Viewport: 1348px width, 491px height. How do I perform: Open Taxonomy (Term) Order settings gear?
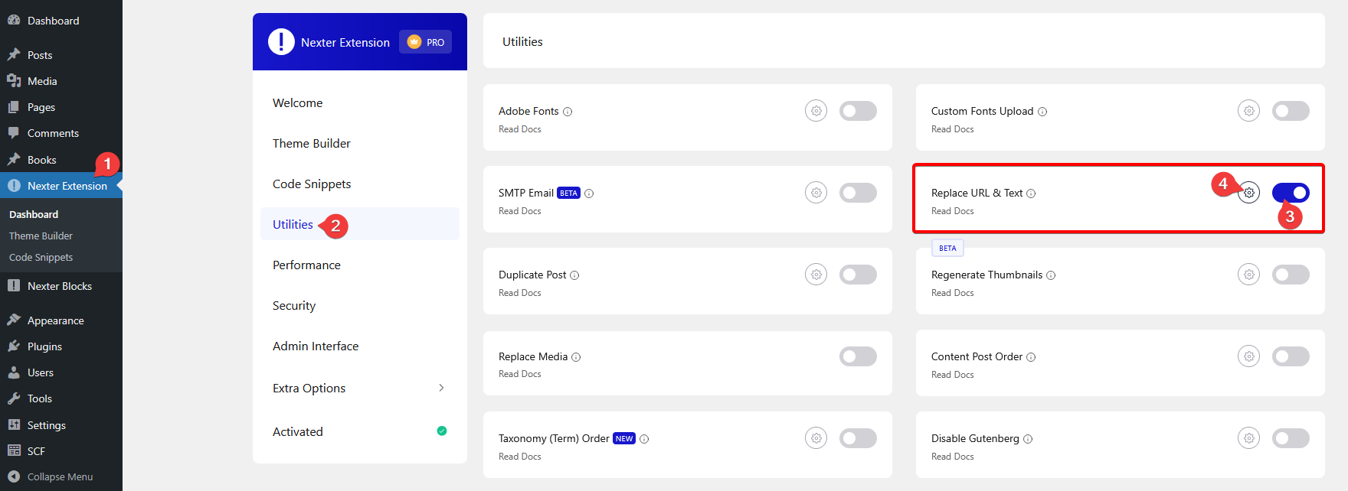[x=816, y=438]
